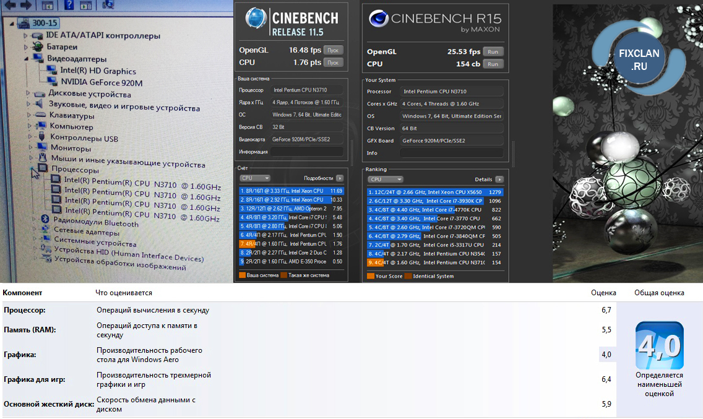Click the Подробности arrow button

pos(340,178)
